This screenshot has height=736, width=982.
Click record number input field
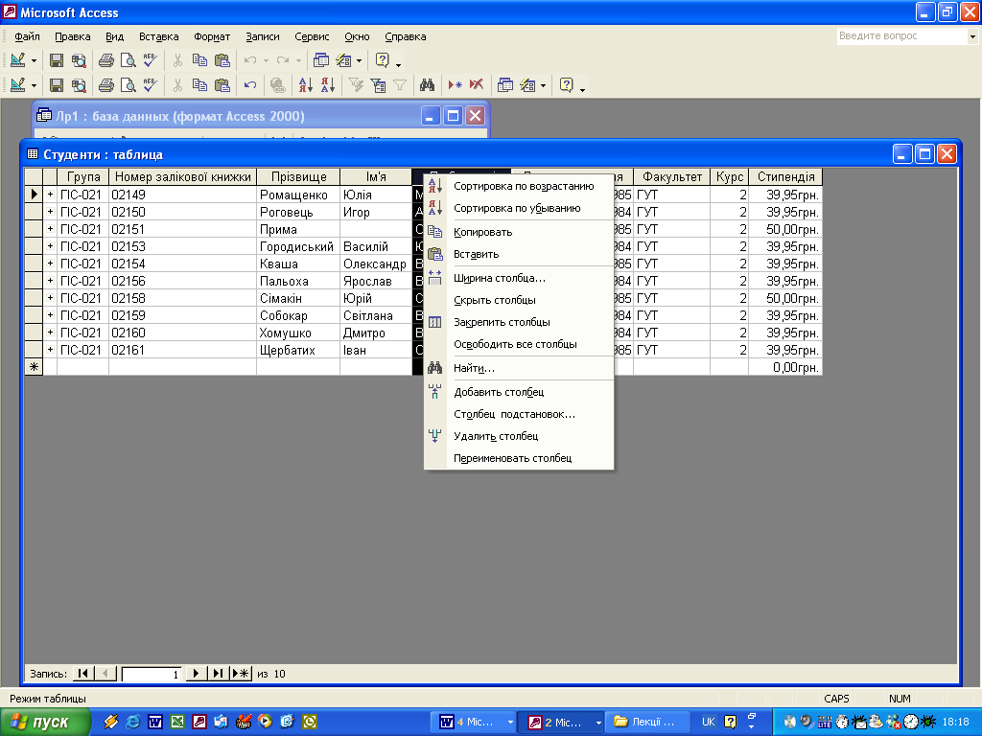click(151, 674)
